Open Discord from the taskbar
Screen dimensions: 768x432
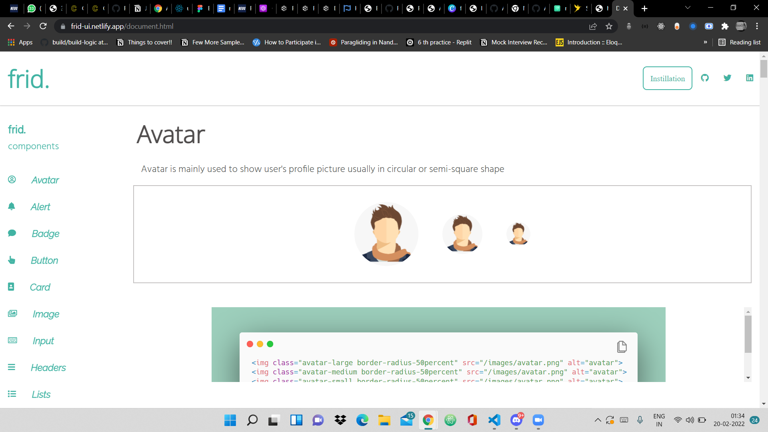(x=516, y=420)
